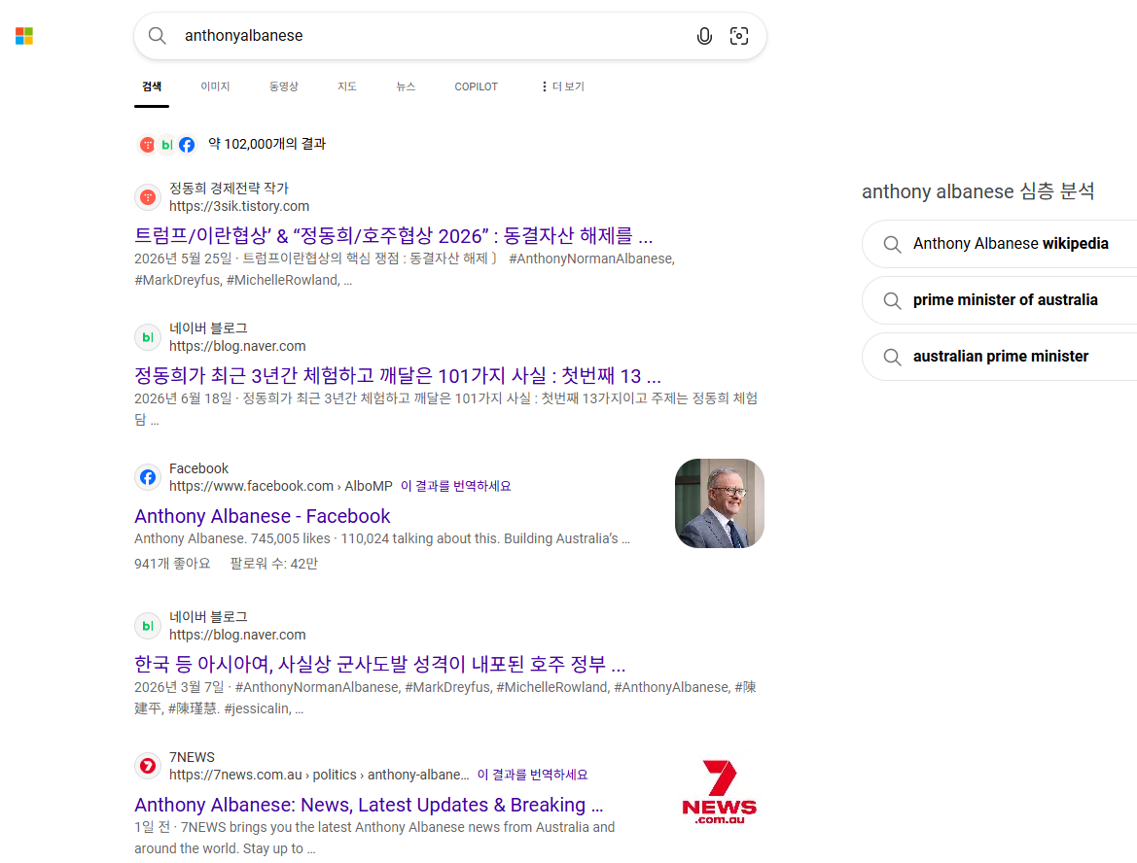Click 정동희 경제전략 작가 site name
The height and width of the screenshot is (863, 1137).
pos(229,189)
